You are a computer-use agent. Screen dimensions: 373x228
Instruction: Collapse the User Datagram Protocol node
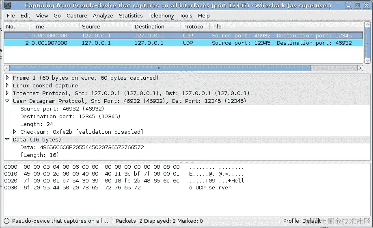(x=7, y=101)
